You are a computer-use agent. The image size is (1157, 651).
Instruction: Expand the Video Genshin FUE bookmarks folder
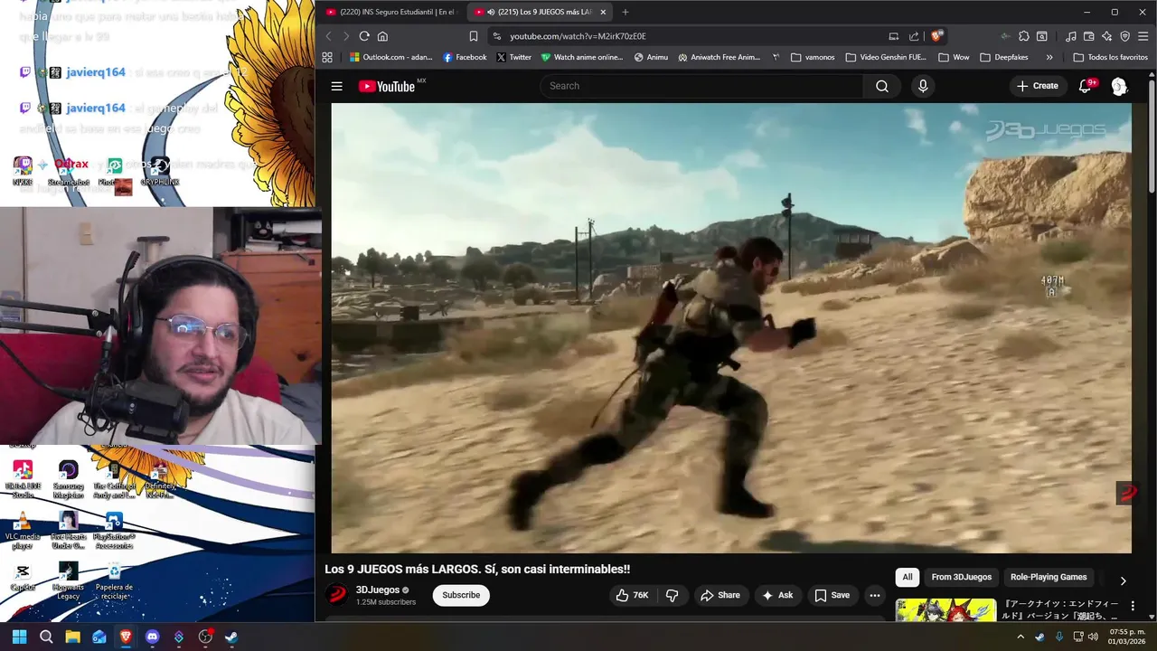pyautogui.click(x=886, y=57)
